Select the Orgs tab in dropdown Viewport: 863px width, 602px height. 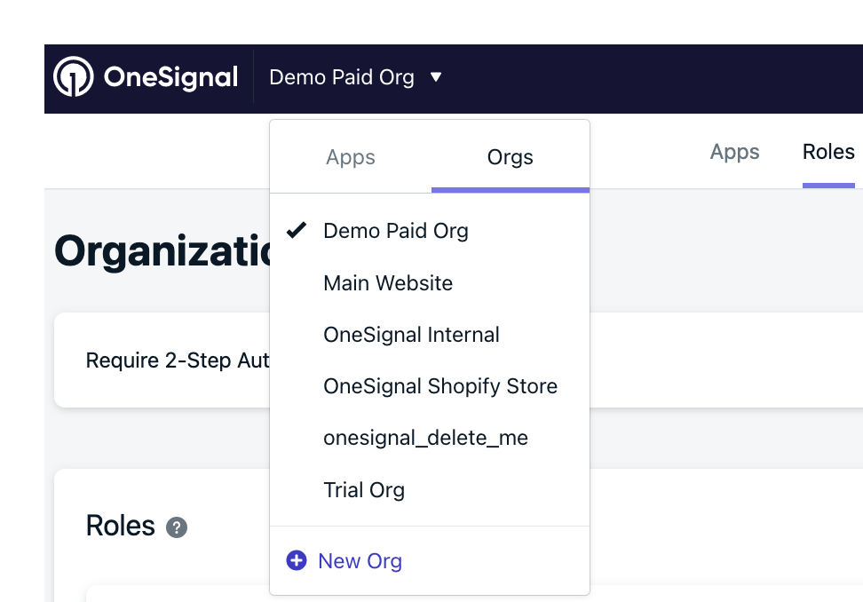coord(511,157)
